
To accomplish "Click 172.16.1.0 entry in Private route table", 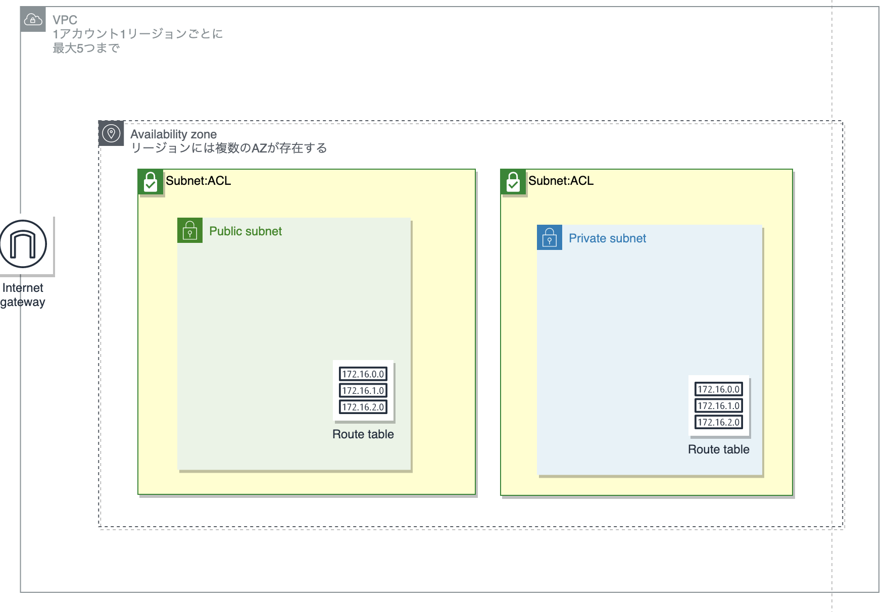I will click(719, 405).
